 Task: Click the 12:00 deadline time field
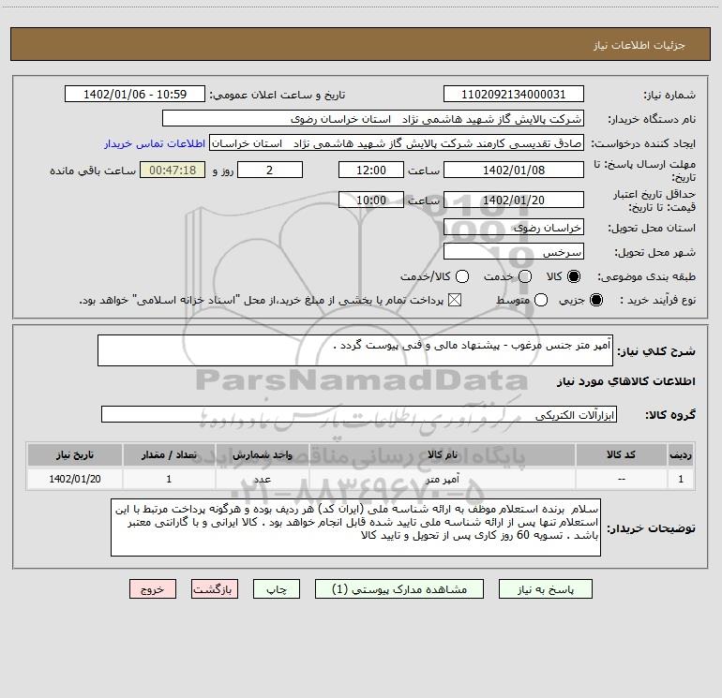pos(371,170)
